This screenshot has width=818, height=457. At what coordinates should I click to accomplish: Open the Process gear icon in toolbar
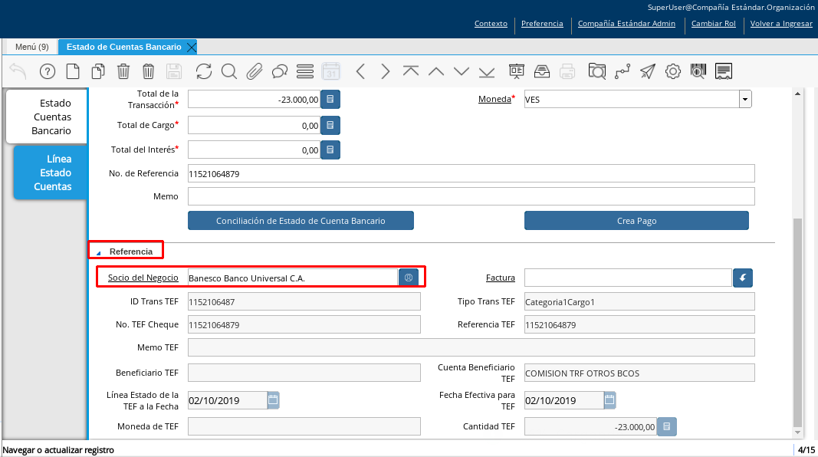673,71
